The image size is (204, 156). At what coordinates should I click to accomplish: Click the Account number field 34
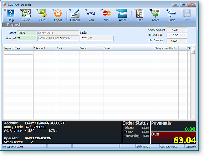click(x=27, y=38)
